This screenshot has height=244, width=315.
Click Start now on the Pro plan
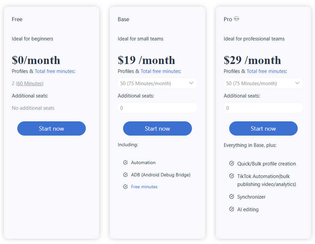click(x=263, y=128)
